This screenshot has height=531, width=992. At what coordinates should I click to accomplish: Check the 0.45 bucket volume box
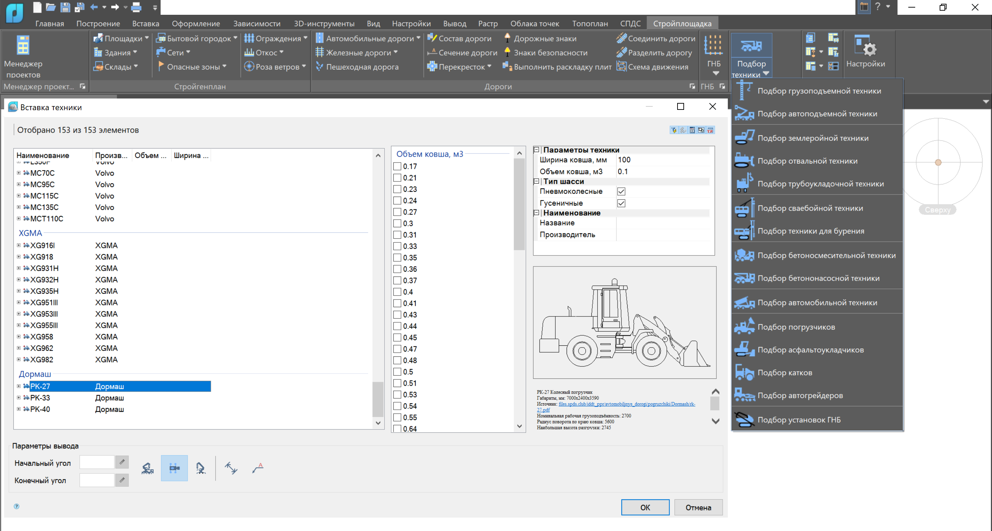point(397,338)
